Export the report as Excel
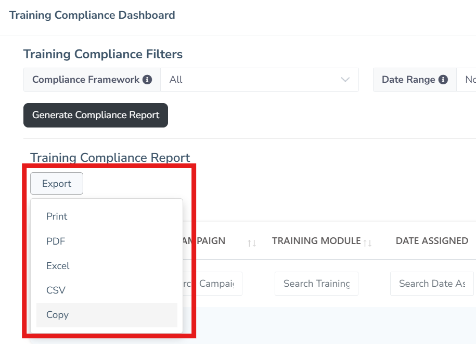The height and width of the screenshot is (344, 476). (x=58, y=266)
